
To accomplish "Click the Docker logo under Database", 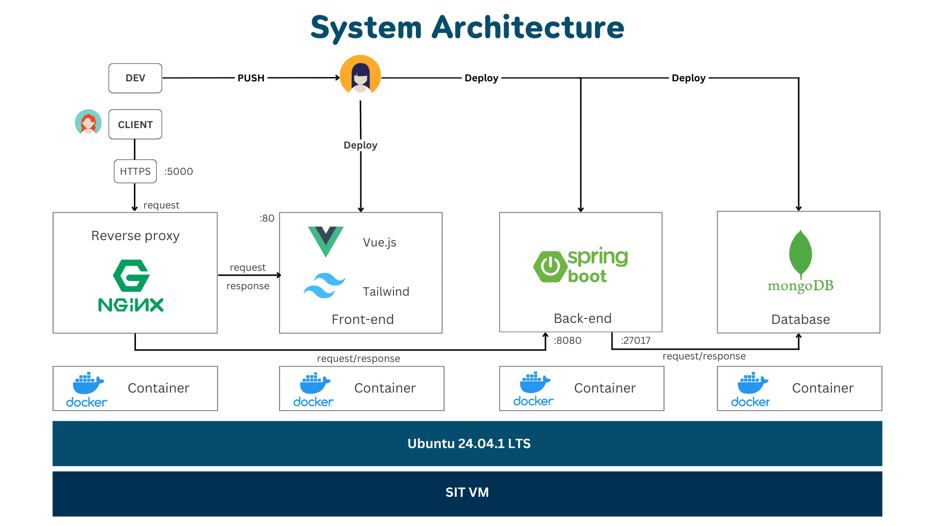I will (x=750, y=389).
